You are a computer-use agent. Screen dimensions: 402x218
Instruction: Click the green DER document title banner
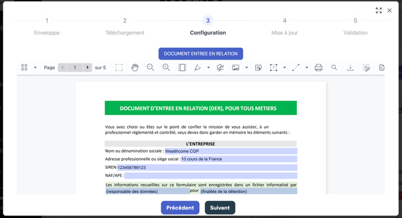point(201,108)
